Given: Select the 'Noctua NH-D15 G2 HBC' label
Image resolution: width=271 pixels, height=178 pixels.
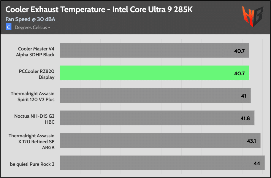Looking at the screenshot, I should click(x=34, y=119).
